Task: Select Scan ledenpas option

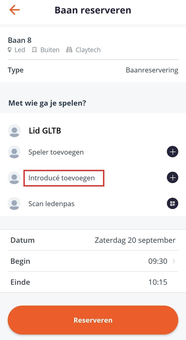Action: [51, 203]
